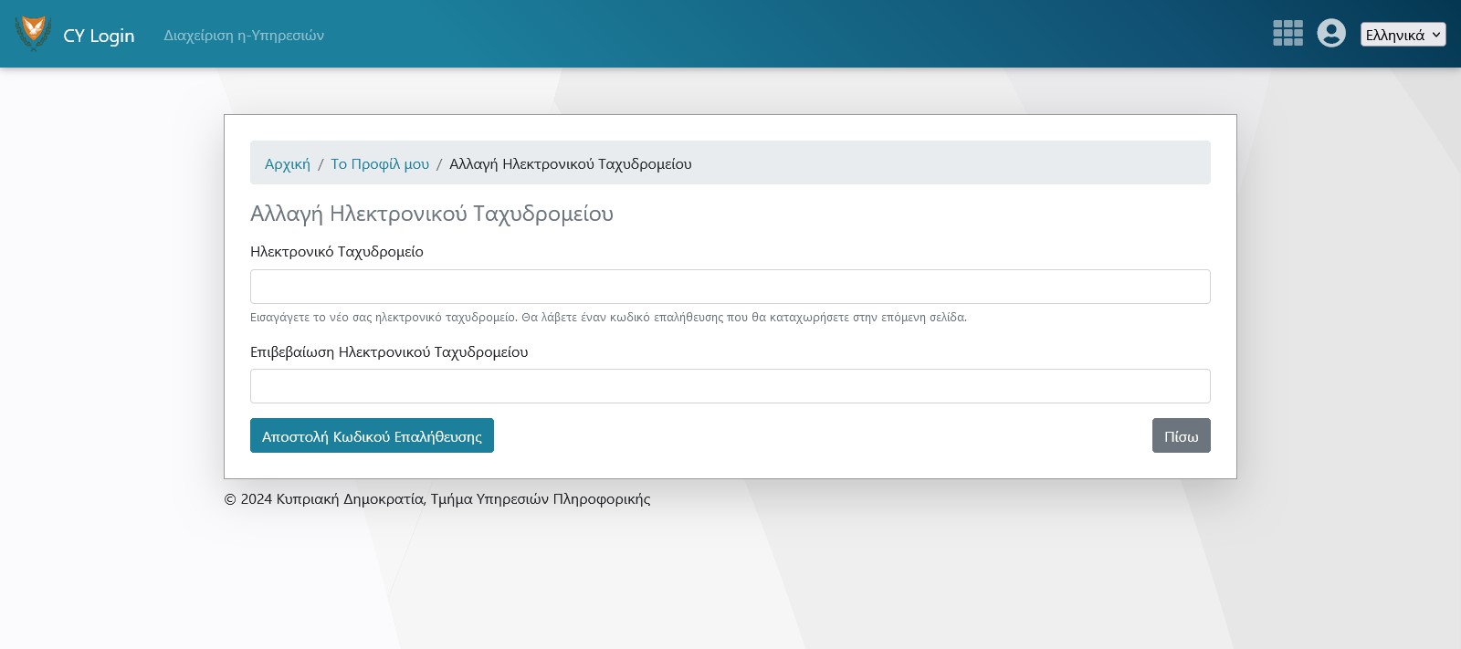Open Διαχείριση η-Υπηρεσιών in the header
1461x649 pixels.
point(244,36)
